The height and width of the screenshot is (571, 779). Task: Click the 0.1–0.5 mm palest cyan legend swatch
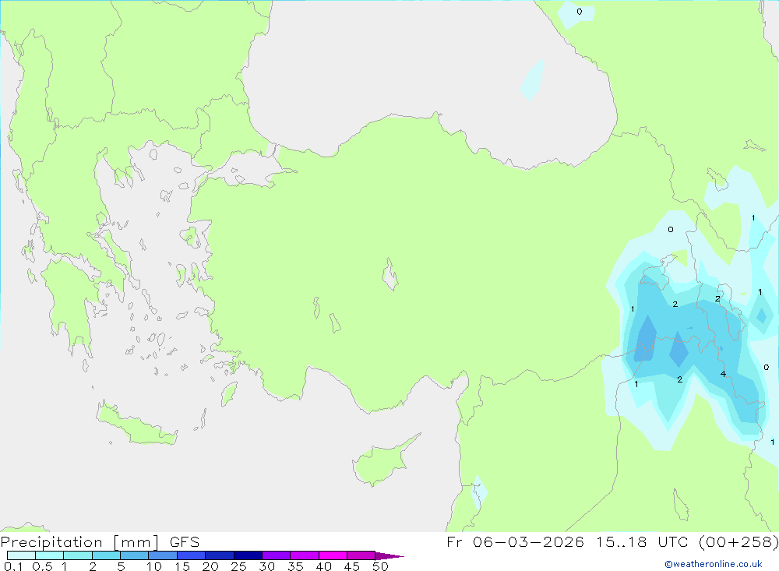(x=21, y=555)
